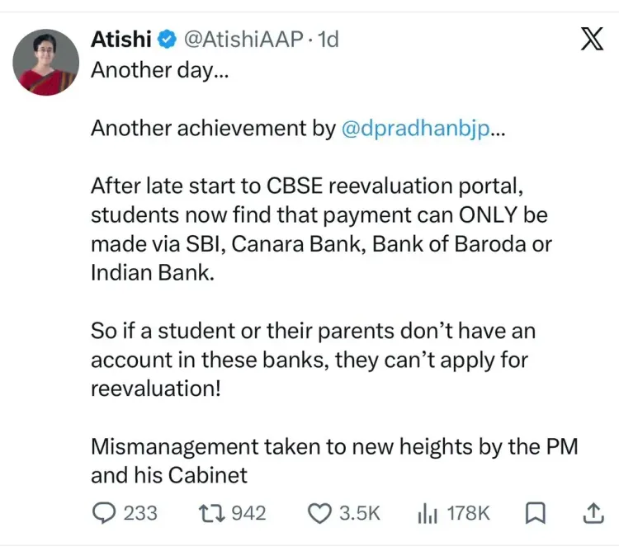The image size is (619, 556).
Task: Bookmark this tweet
Action: click(536, 513)
